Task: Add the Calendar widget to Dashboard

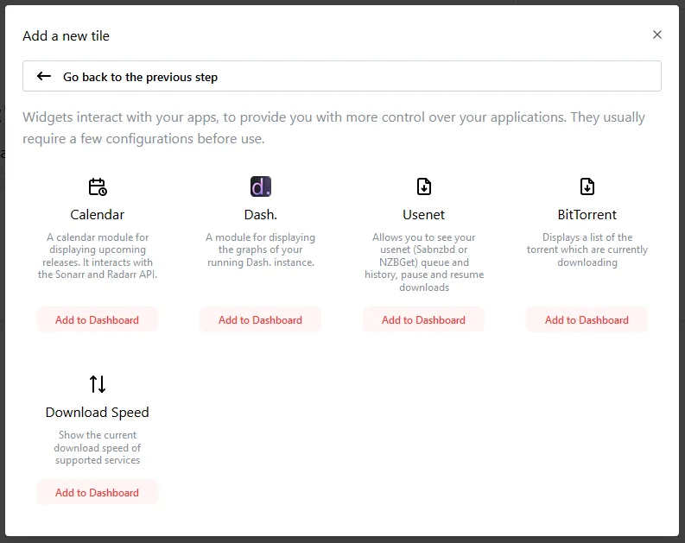Action: [x=97, y=319]
